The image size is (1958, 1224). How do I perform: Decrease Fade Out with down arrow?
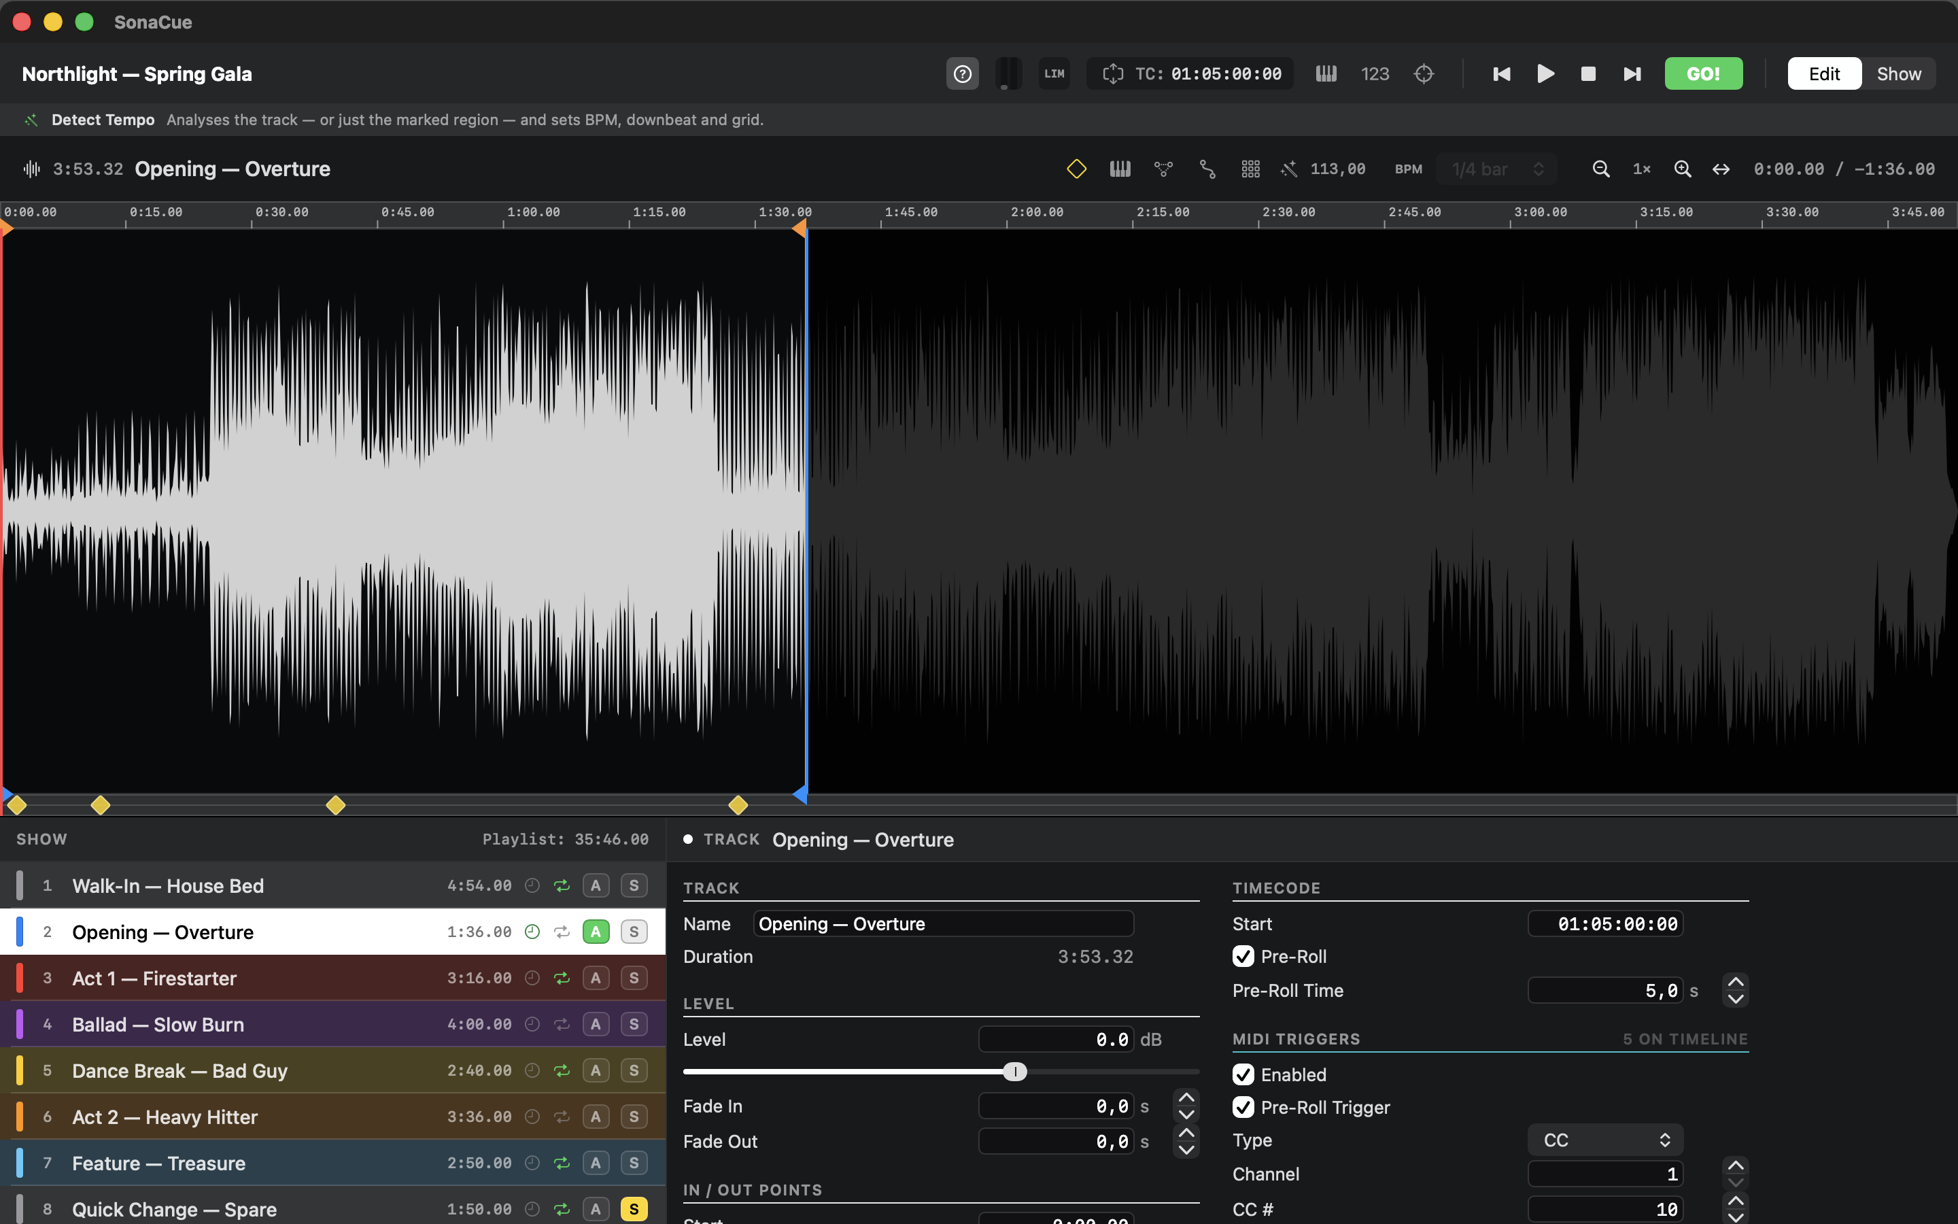[x=1186, y=1149]
